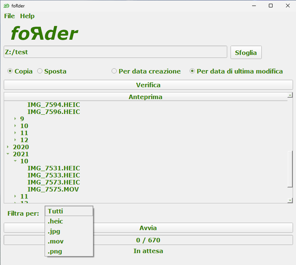
Task: Minimize the foRder window
Action: [x=254, y=6]
